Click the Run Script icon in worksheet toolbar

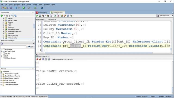(40, 16)
